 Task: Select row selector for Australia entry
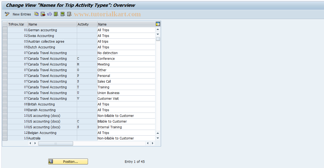pyautogui.click(x=5, y=138)
